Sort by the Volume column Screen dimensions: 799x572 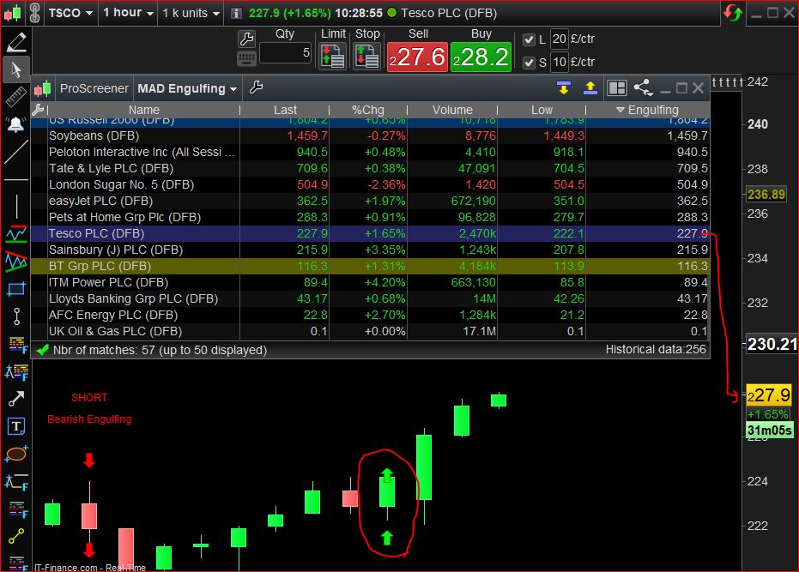coord(452,110)
